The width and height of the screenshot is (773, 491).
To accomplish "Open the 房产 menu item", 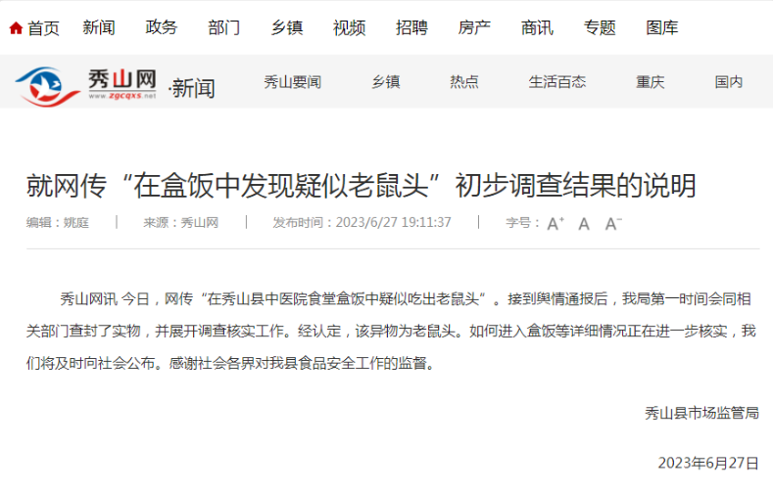I will point(474,27).
